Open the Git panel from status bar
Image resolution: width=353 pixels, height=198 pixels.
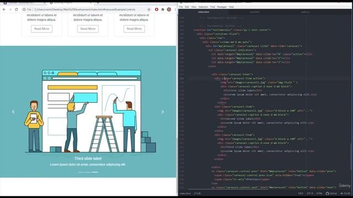[345, 193]
